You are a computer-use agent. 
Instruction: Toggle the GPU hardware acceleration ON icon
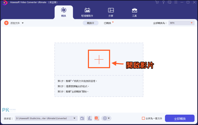point(97,118)
